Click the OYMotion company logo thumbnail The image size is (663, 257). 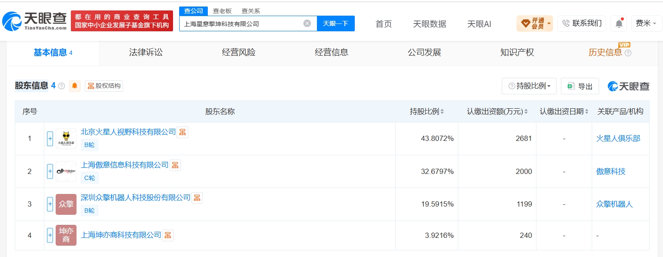(66, 171)
